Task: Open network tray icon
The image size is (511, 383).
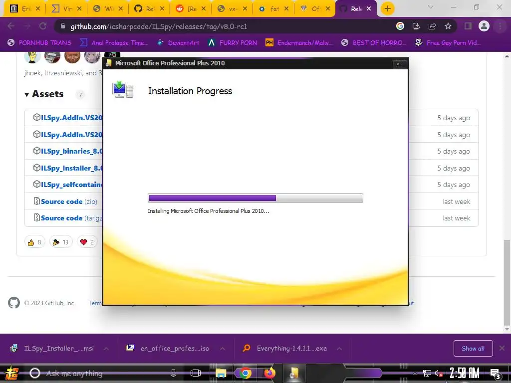Action: [x=427, y=374]
